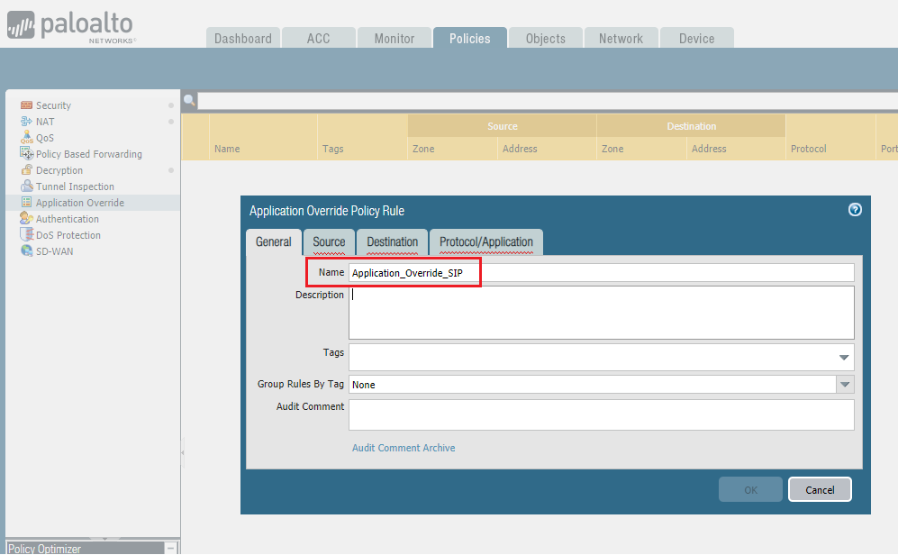
Task: Select Decryption in the policy tree
Action: 59,170
